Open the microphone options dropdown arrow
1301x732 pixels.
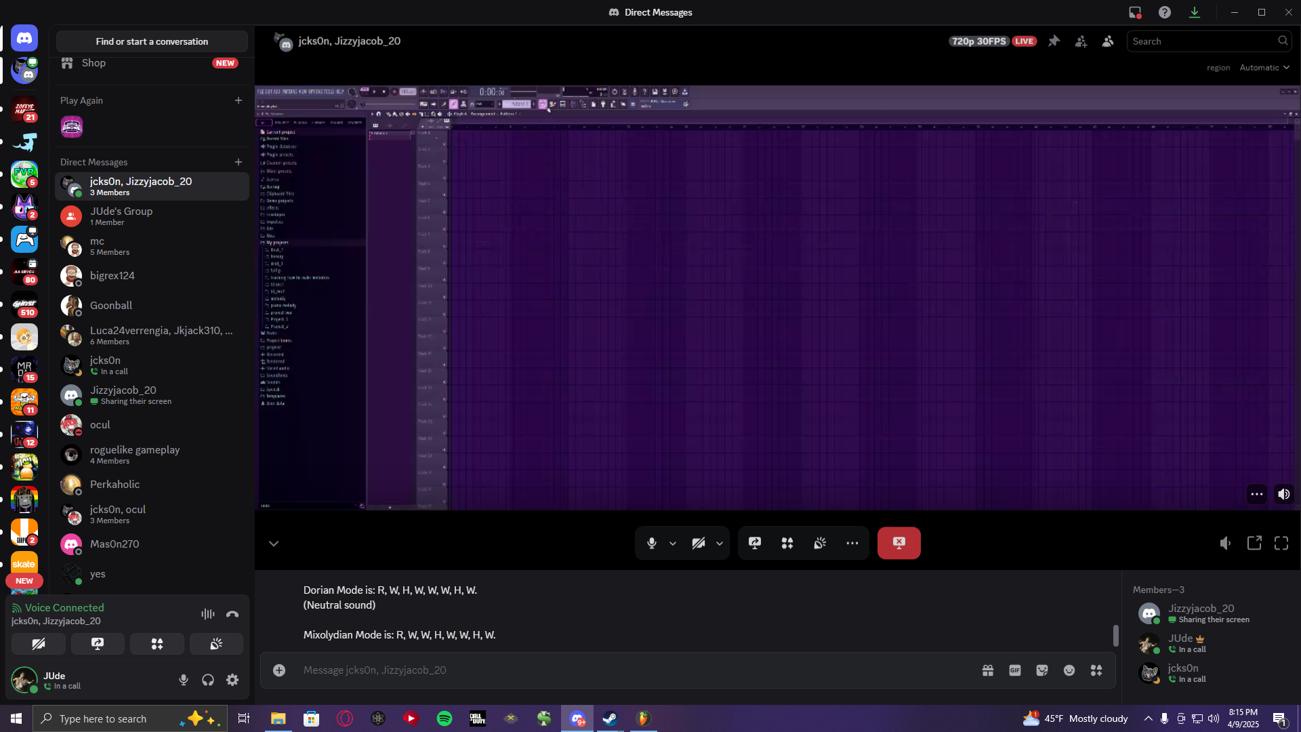673,543
